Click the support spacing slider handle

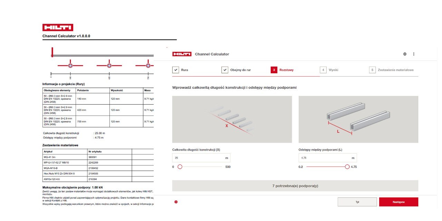(347, 167)
